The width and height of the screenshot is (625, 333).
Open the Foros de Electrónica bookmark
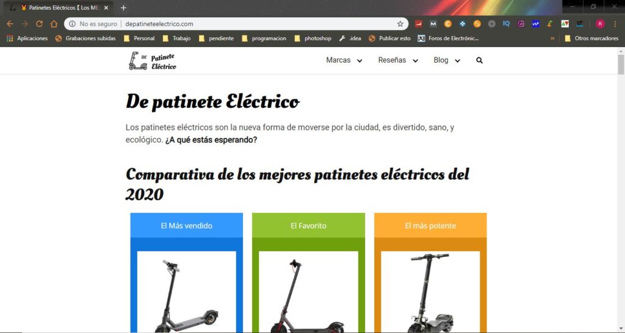pyautogui.click(x=448, y=38)
